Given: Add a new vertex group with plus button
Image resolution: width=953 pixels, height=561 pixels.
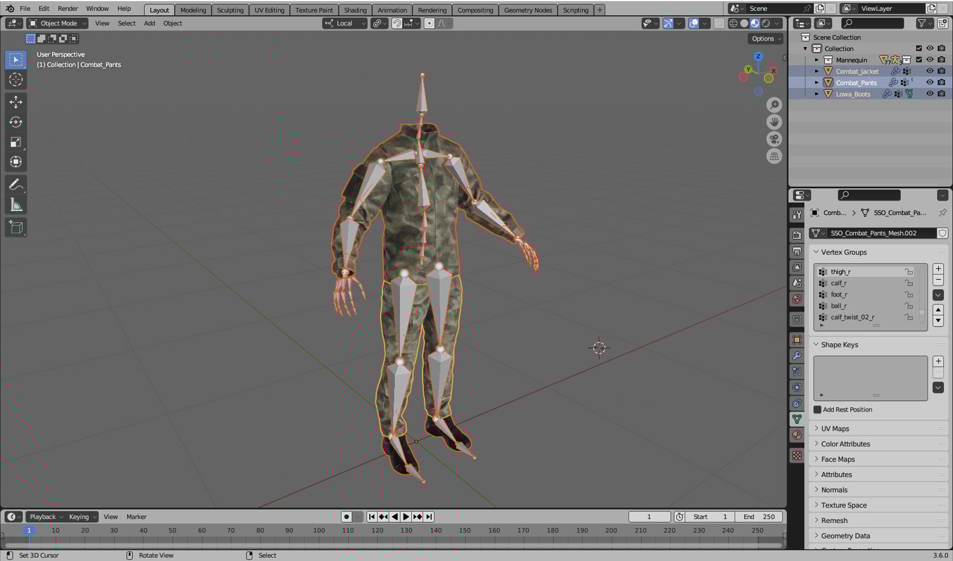Looking at the screenshot, I should pyautogui.click(x=938, y=269).
